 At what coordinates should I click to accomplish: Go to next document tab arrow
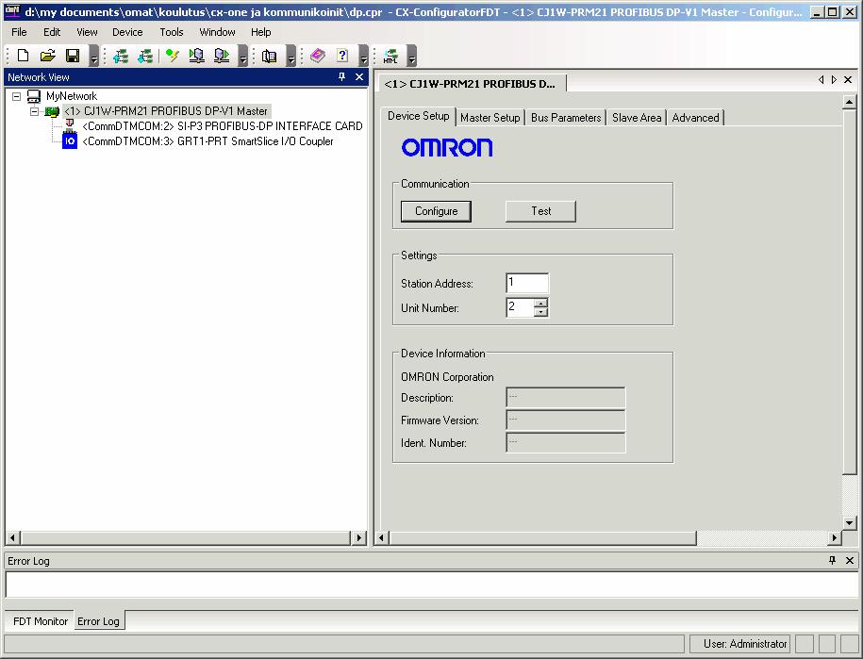835,80
